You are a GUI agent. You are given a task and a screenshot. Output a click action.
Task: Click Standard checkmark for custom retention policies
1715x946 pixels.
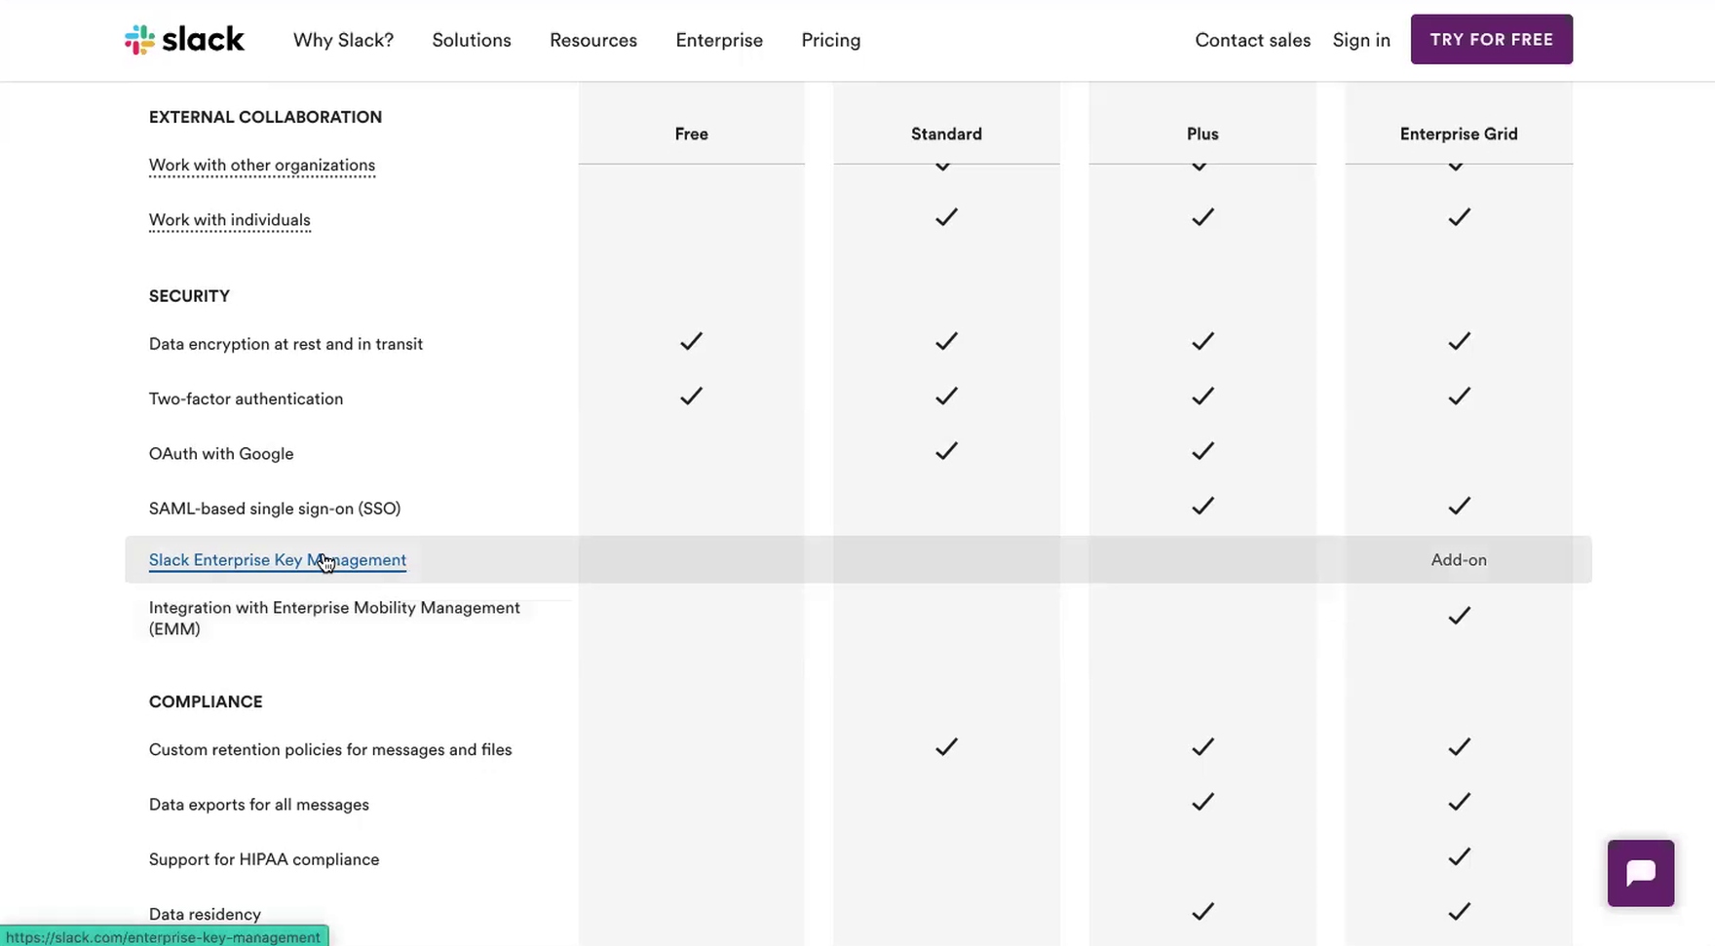[x=946, y=747]
